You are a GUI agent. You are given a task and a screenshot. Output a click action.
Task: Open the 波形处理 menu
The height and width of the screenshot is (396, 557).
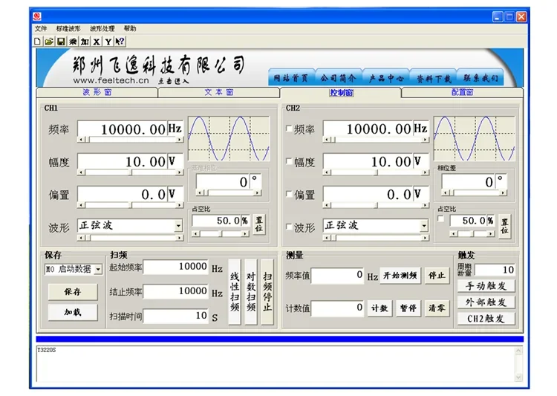click(102, 28)
